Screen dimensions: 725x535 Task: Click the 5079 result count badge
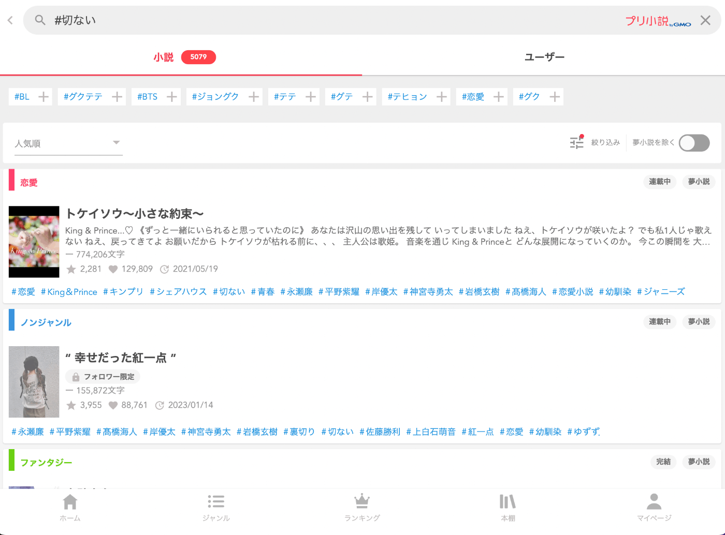(198, 57)
